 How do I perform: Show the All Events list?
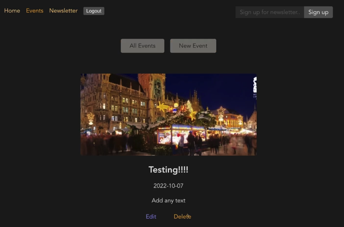[x=142, y=46]
